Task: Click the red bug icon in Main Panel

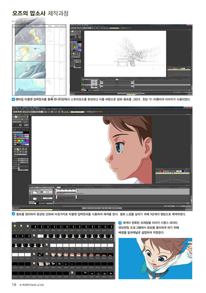Action: click(20, 125)
